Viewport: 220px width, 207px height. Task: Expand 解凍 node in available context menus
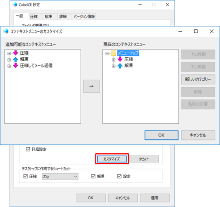(9, 60)
